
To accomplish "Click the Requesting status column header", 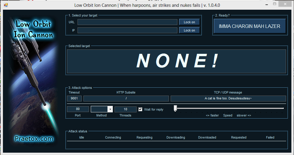I will 145,137.
